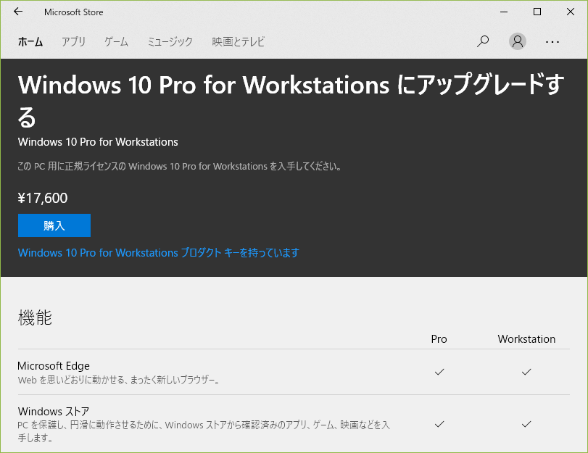Click the ¥17,600 price text
Screen dimensions: 588x453
click(x=43, y=198)
